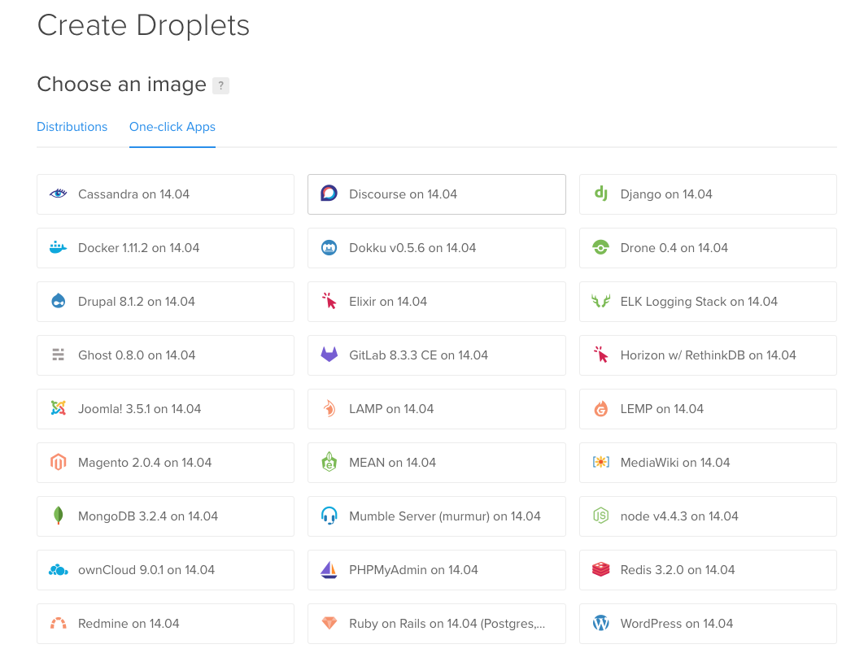This screenshot has height=666, width=855.
Task: Click the ELK antlers icon
Action: [600, 301]
